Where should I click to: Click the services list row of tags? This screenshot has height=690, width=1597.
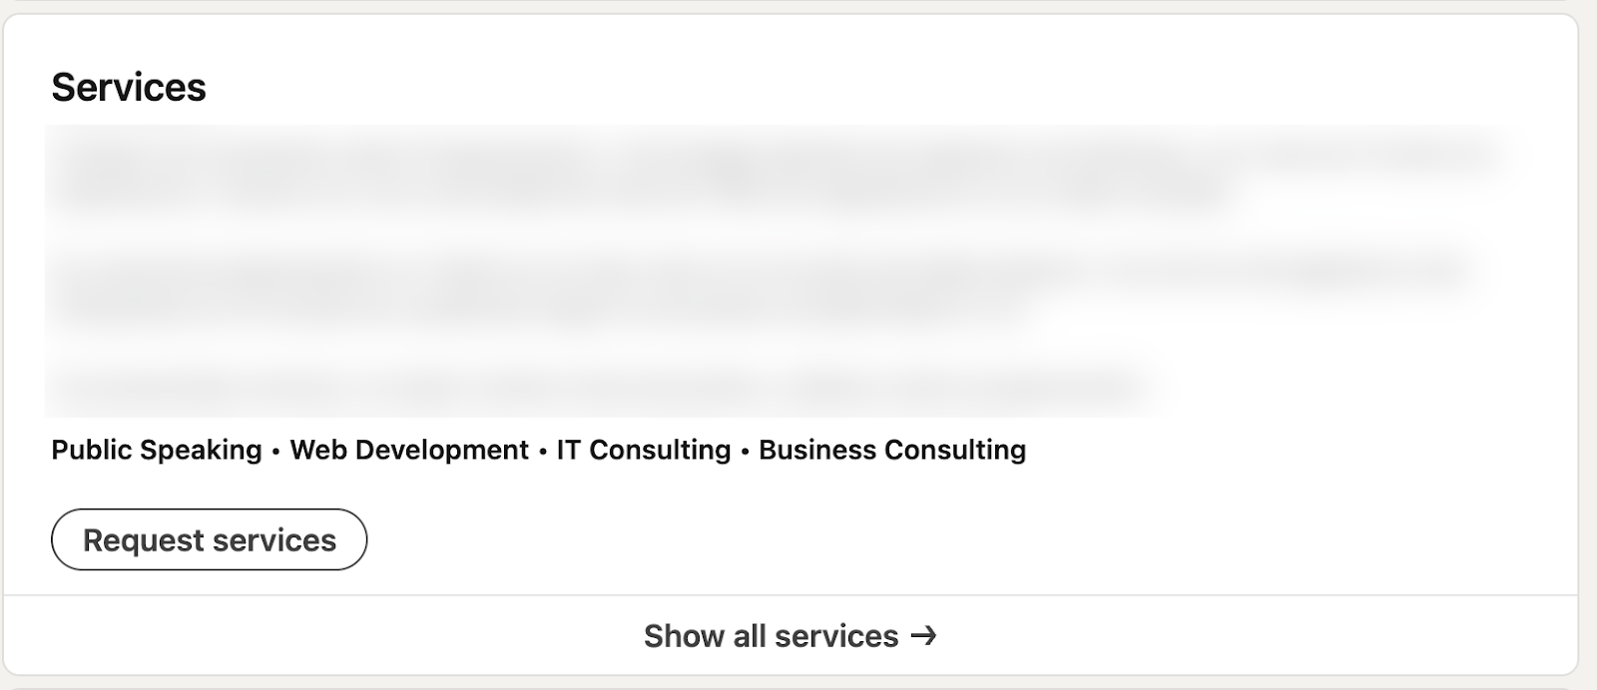tap(539, 450)
